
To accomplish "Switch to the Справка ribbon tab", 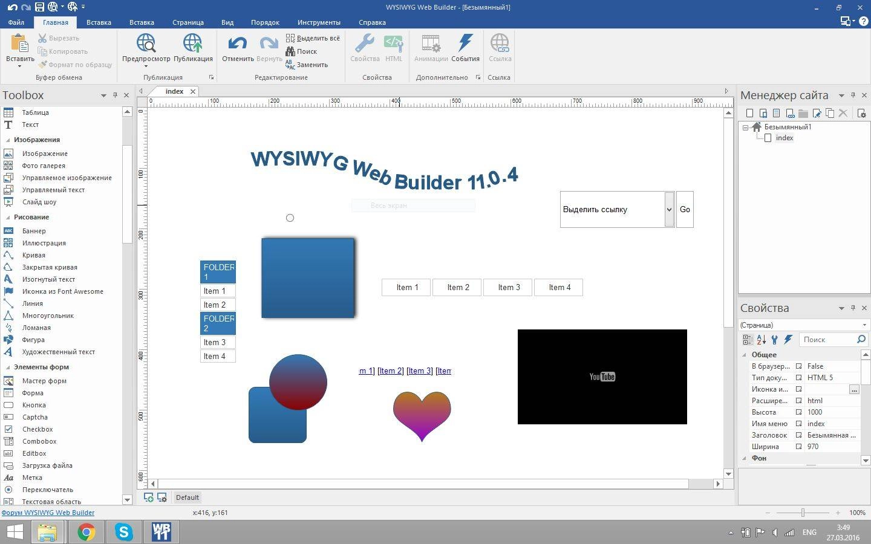I will pyautogui.click(x=372, y=22).
